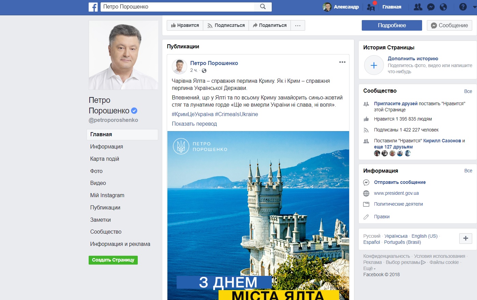Click the Messenger icon beside Отправить сообщение
This screenshot has height=300, width=477.
point(366,182)
